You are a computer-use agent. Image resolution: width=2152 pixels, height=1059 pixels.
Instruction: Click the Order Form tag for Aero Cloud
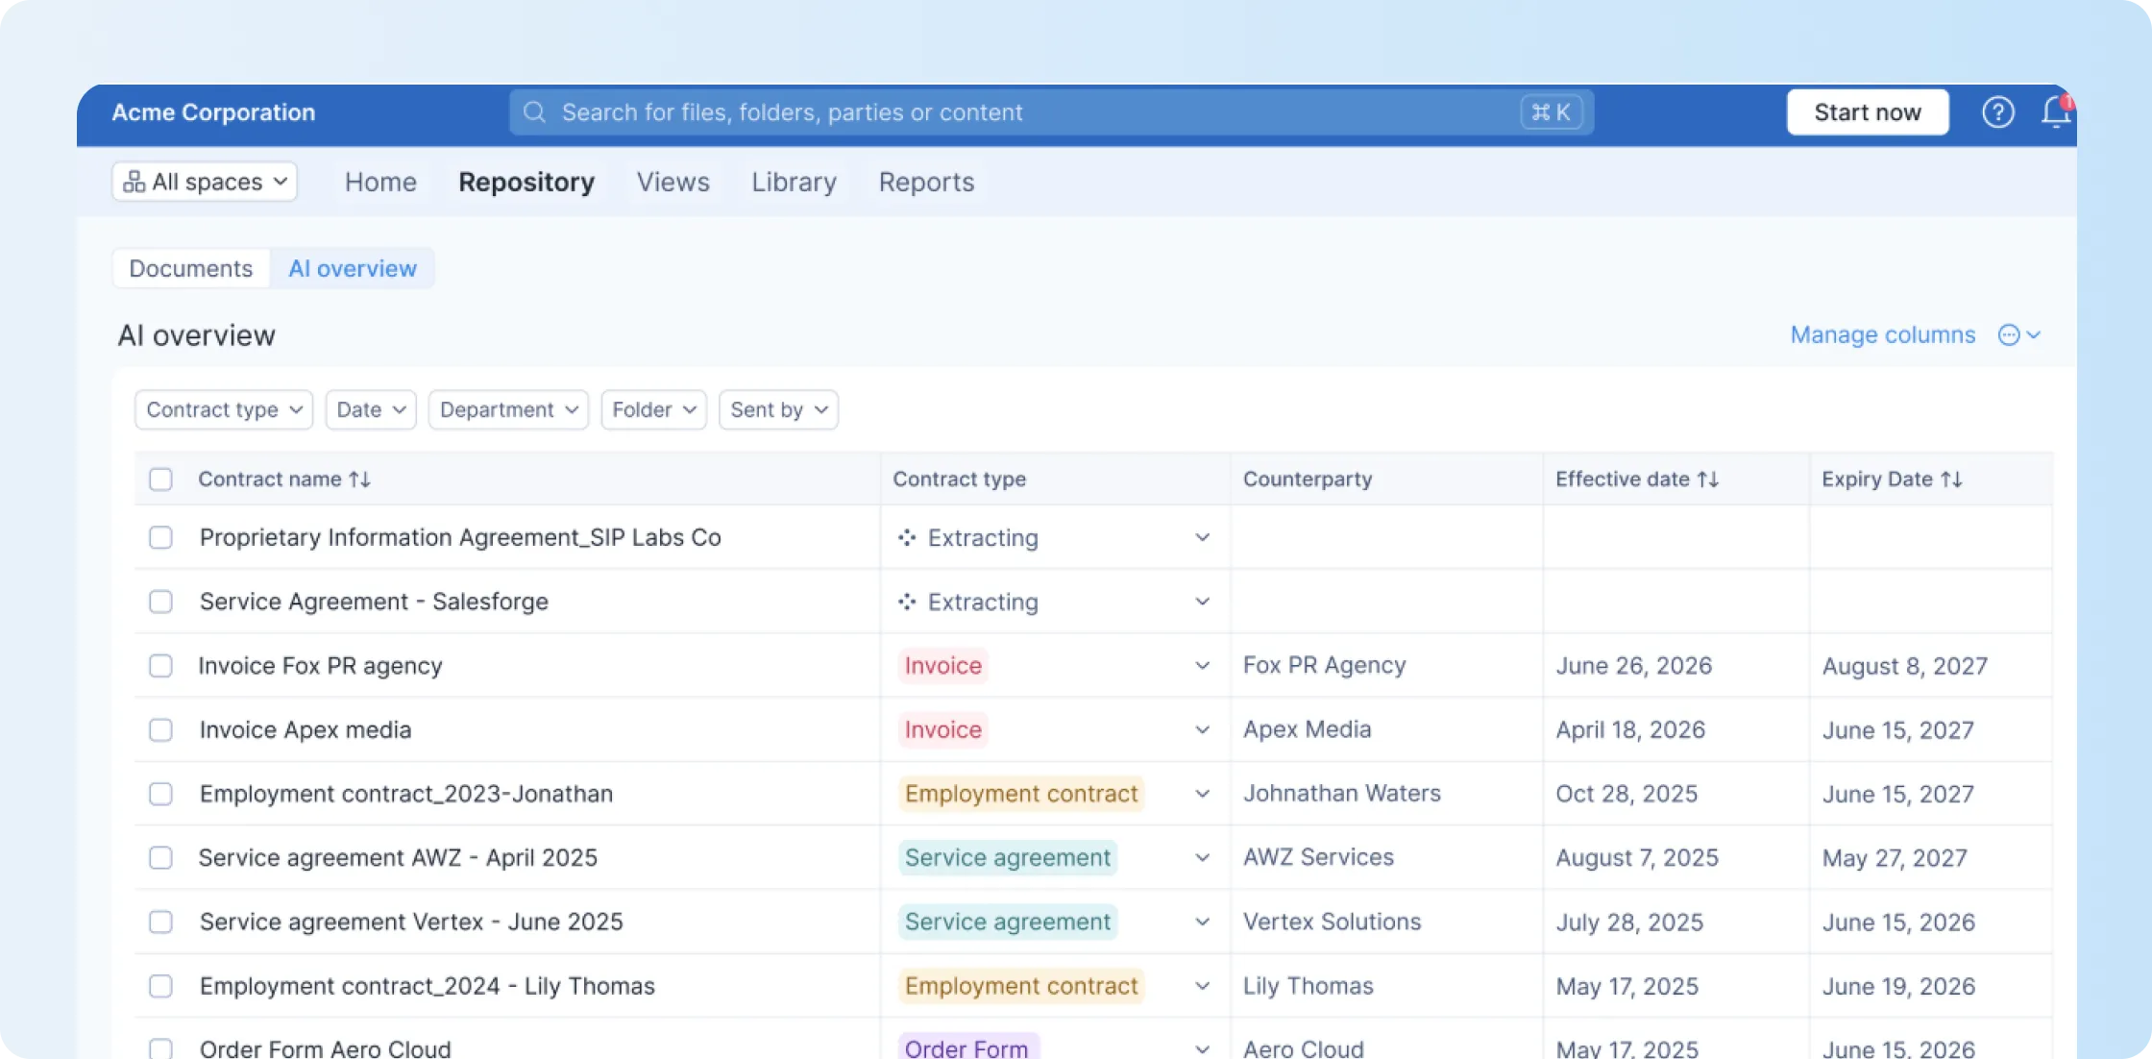(968, 1047)
